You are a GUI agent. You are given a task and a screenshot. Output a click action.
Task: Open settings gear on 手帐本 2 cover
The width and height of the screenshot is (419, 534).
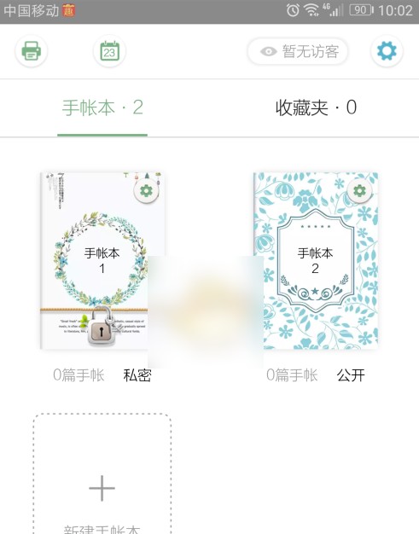point(360,191)
